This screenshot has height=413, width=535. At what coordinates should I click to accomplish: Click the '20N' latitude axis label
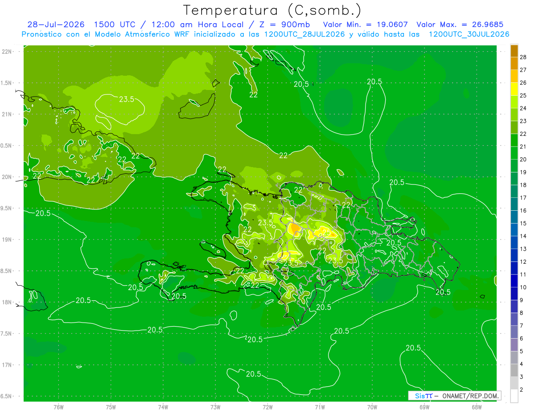tap(7, 177)
